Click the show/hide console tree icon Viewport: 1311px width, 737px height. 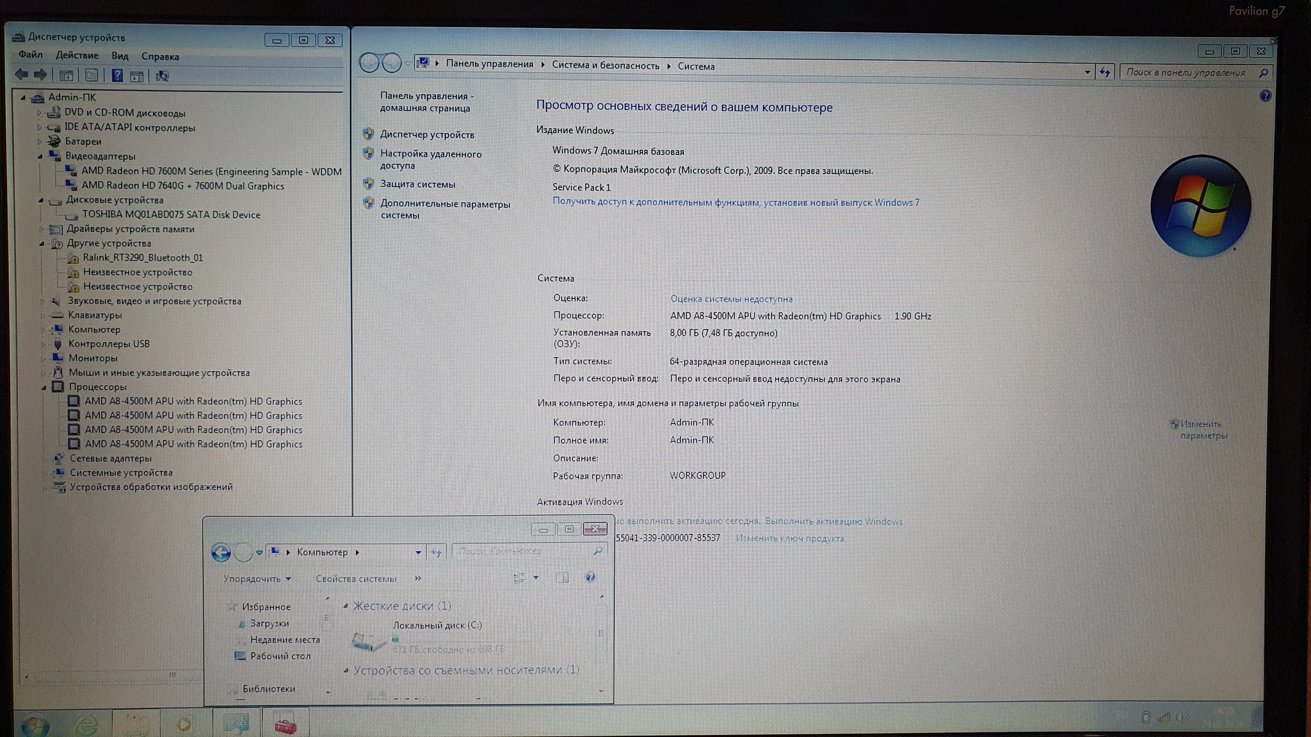[66, 75]
